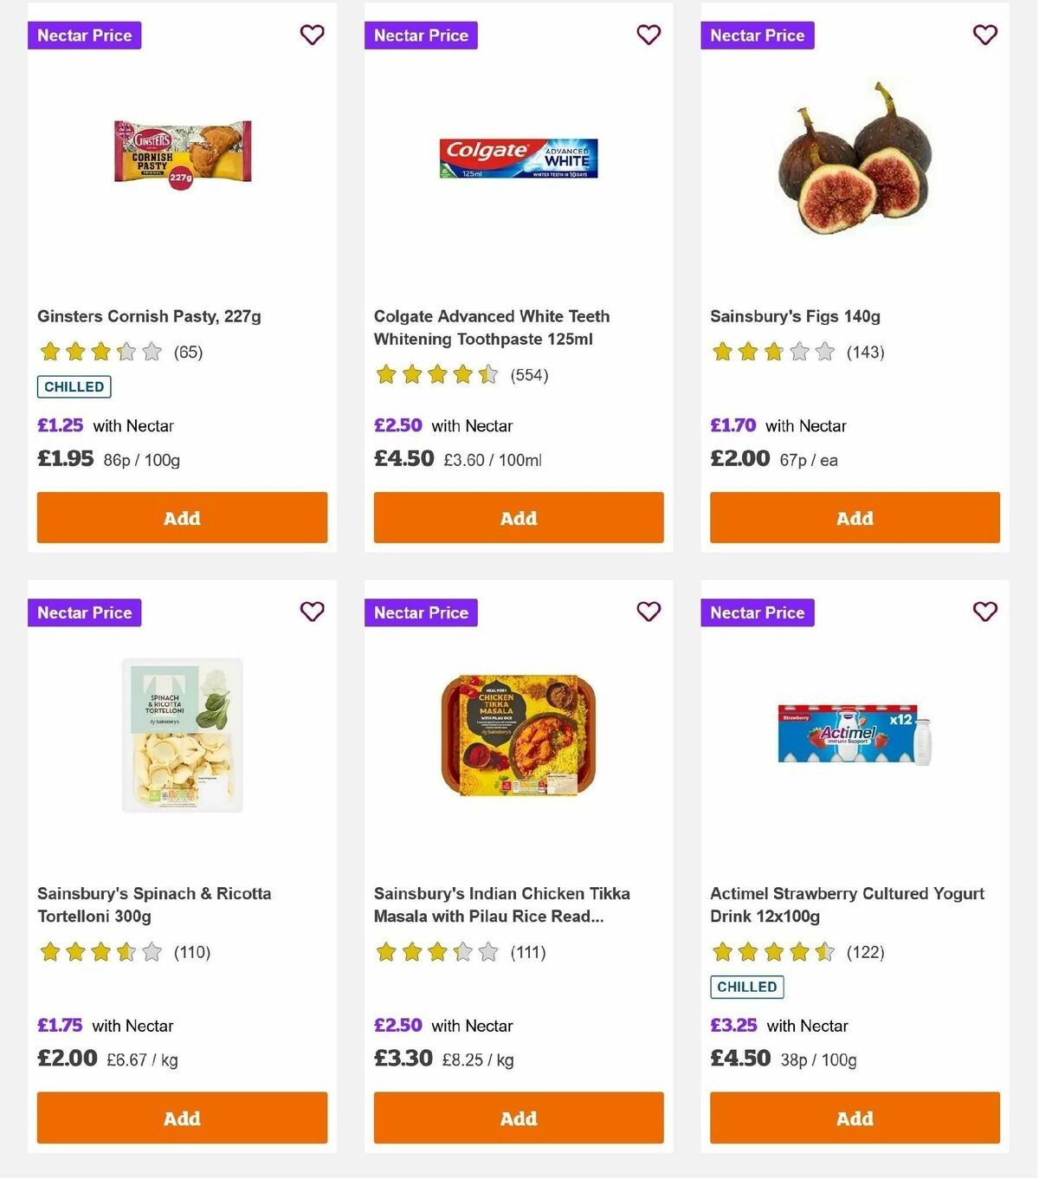Click the star rating for Colgate reviews
1039x1179 pixels.
pos(436,375)
